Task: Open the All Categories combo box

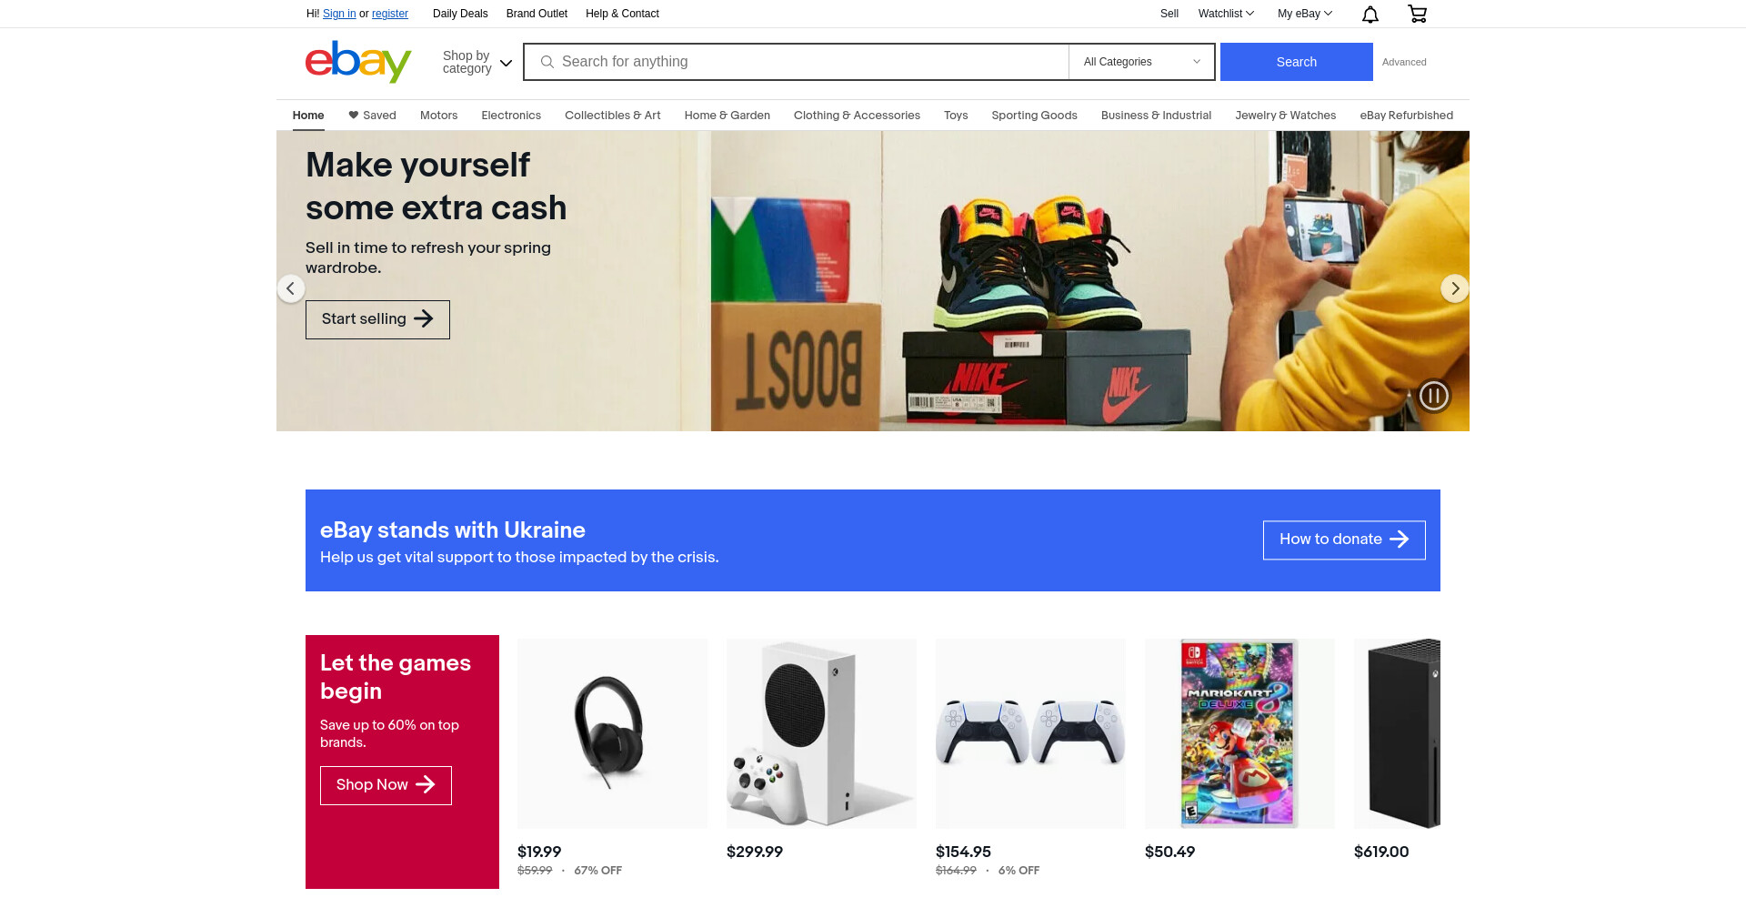Action: 1141,62
